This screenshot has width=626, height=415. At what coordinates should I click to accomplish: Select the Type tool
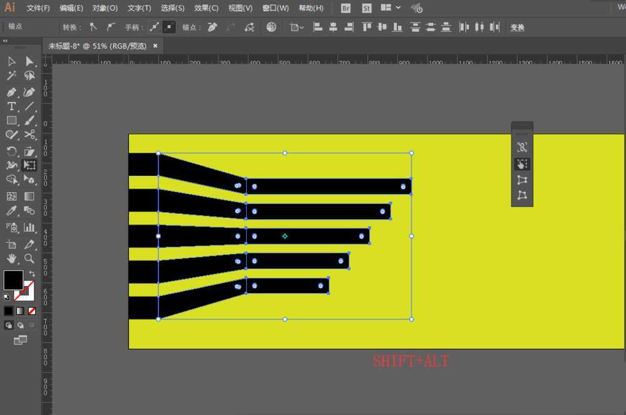coord(11,106)
